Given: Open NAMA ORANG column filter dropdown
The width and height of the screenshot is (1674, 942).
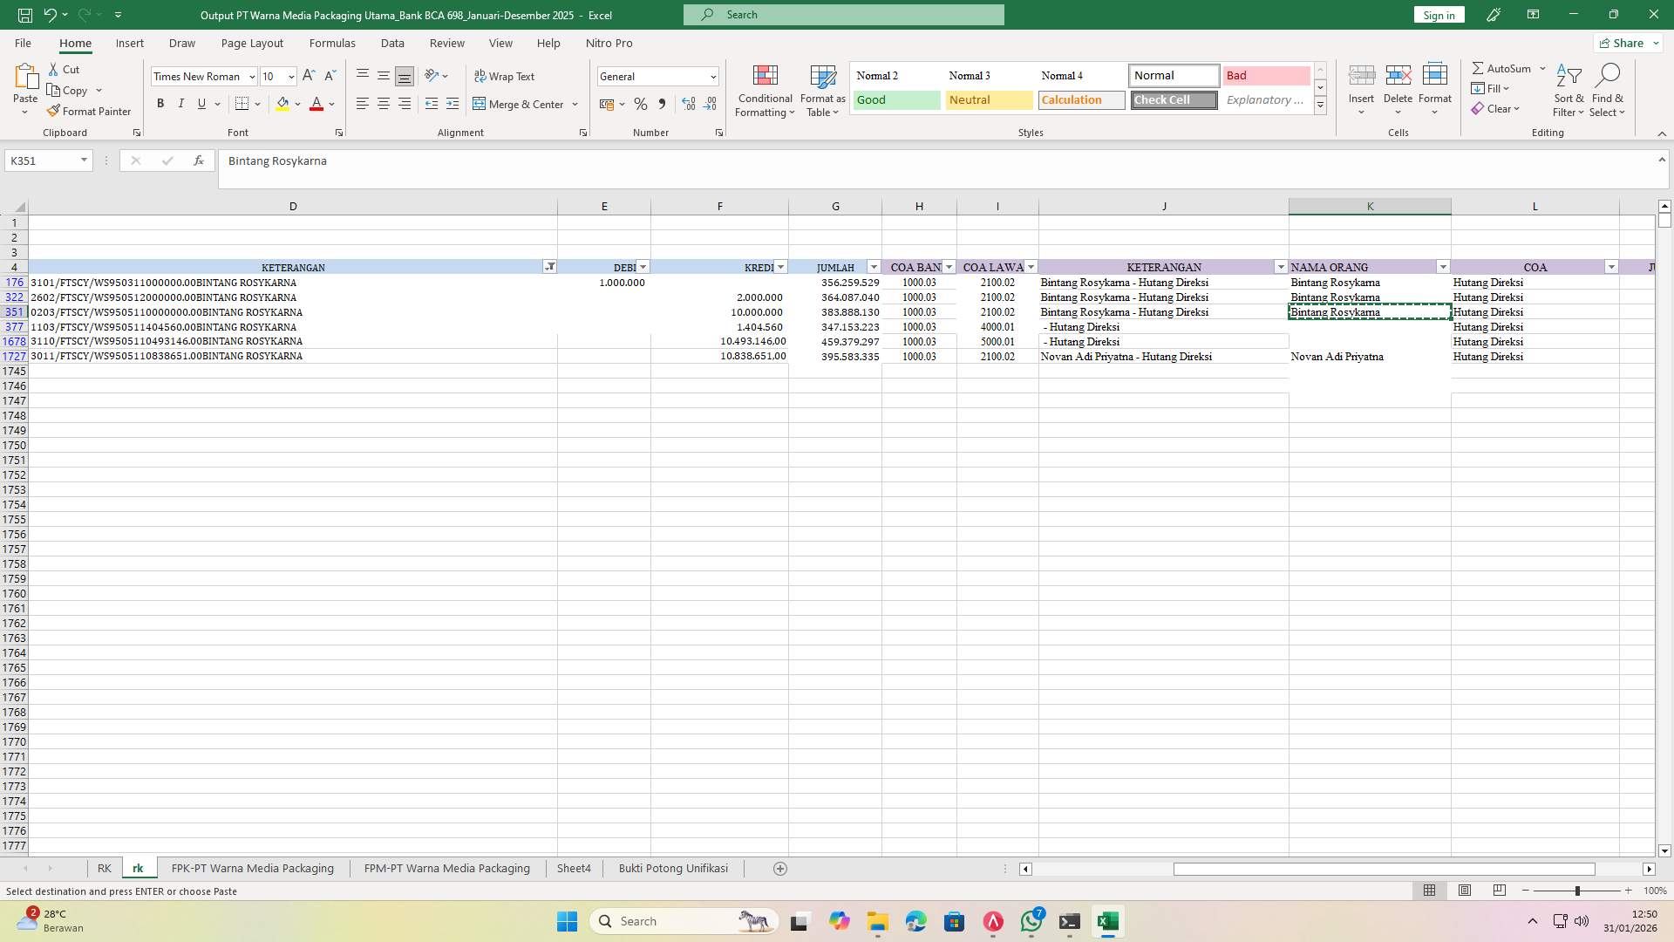Looking at the screenshot, I should click(1443, 267).
